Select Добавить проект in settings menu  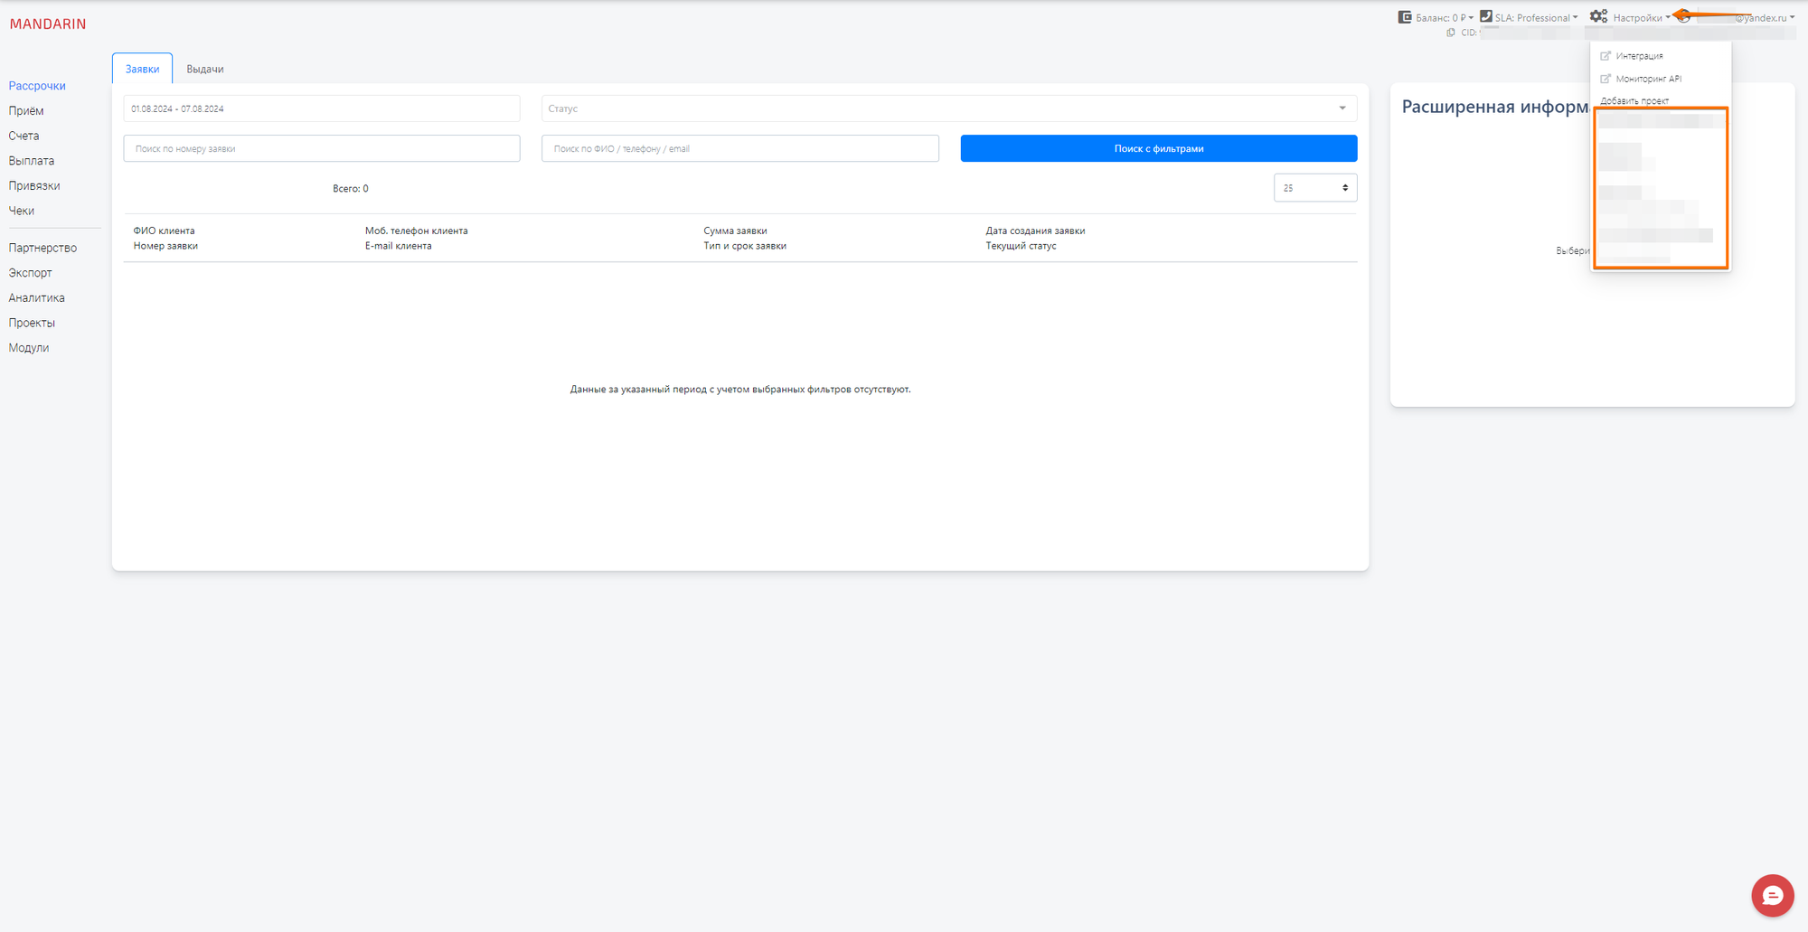[1634, 100]
